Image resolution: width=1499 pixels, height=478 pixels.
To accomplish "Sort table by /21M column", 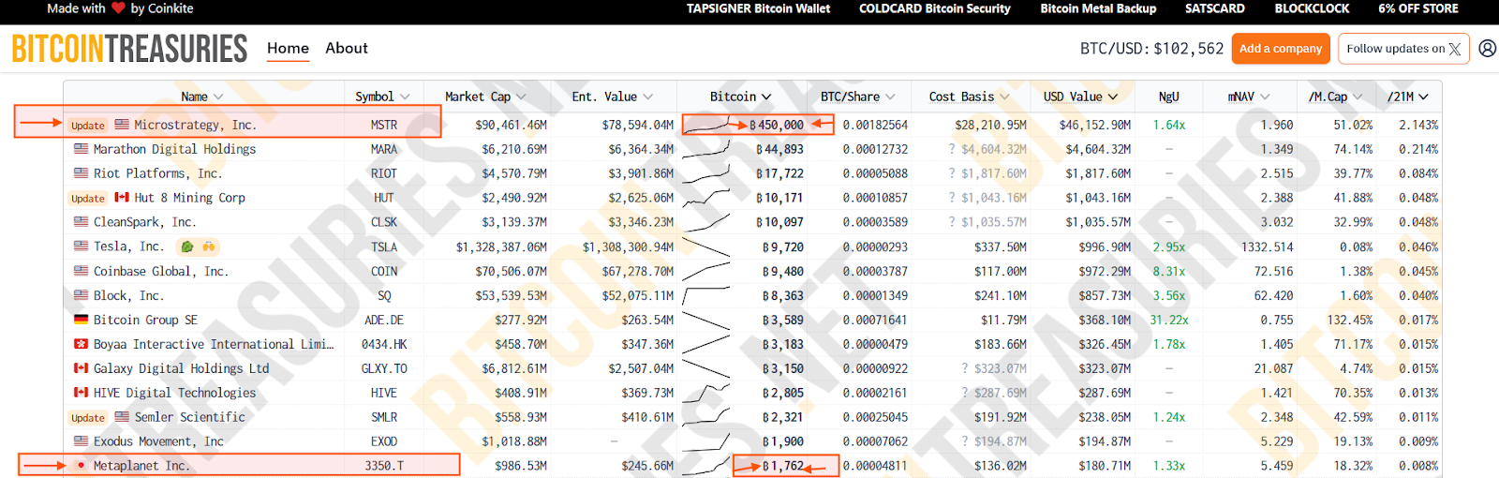I will [x=1408, y=97].
